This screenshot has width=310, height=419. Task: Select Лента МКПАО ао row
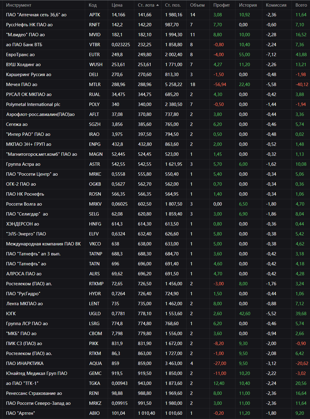(x=155, y=303)
